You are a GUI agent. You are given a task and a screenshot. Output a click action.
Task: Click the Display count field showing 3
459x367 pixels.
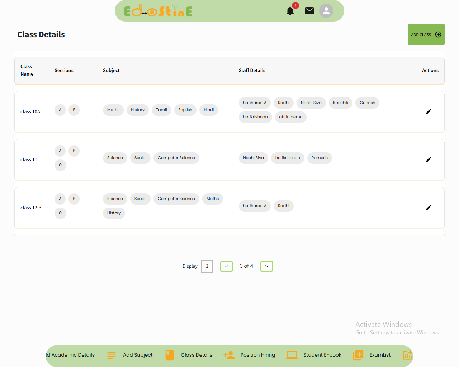pyautogui.click(x=207, y=266)
